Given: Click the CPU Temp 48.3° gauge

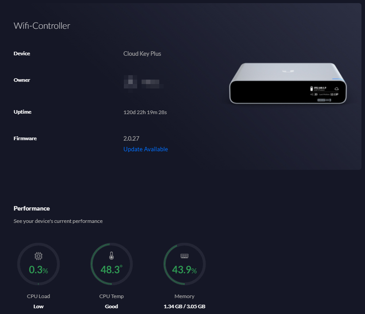Looking at the screenshot, I should coord(111,264).
